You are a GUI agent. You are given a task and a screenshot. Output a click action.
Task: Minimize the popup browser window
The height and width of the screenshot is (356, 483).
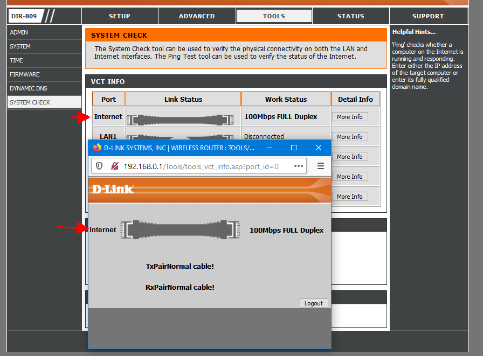[x=270, y=148]
